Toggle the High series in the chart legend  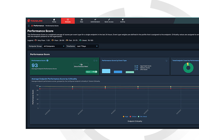(x=126, y=117)
